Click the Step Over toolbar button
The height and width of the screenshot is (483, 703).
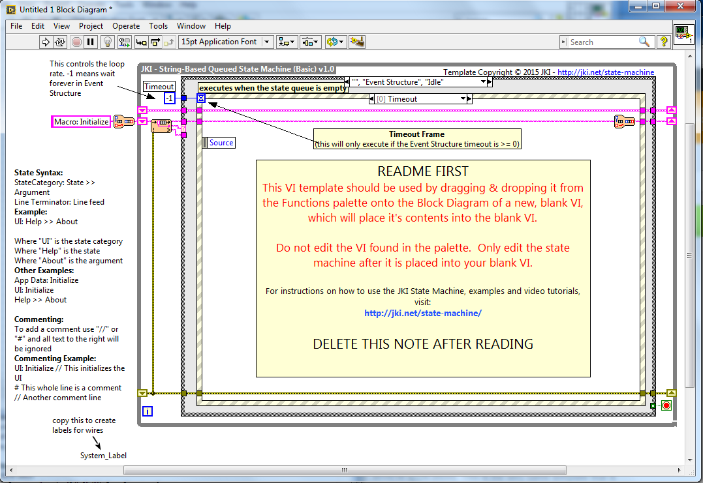[155, 42]
